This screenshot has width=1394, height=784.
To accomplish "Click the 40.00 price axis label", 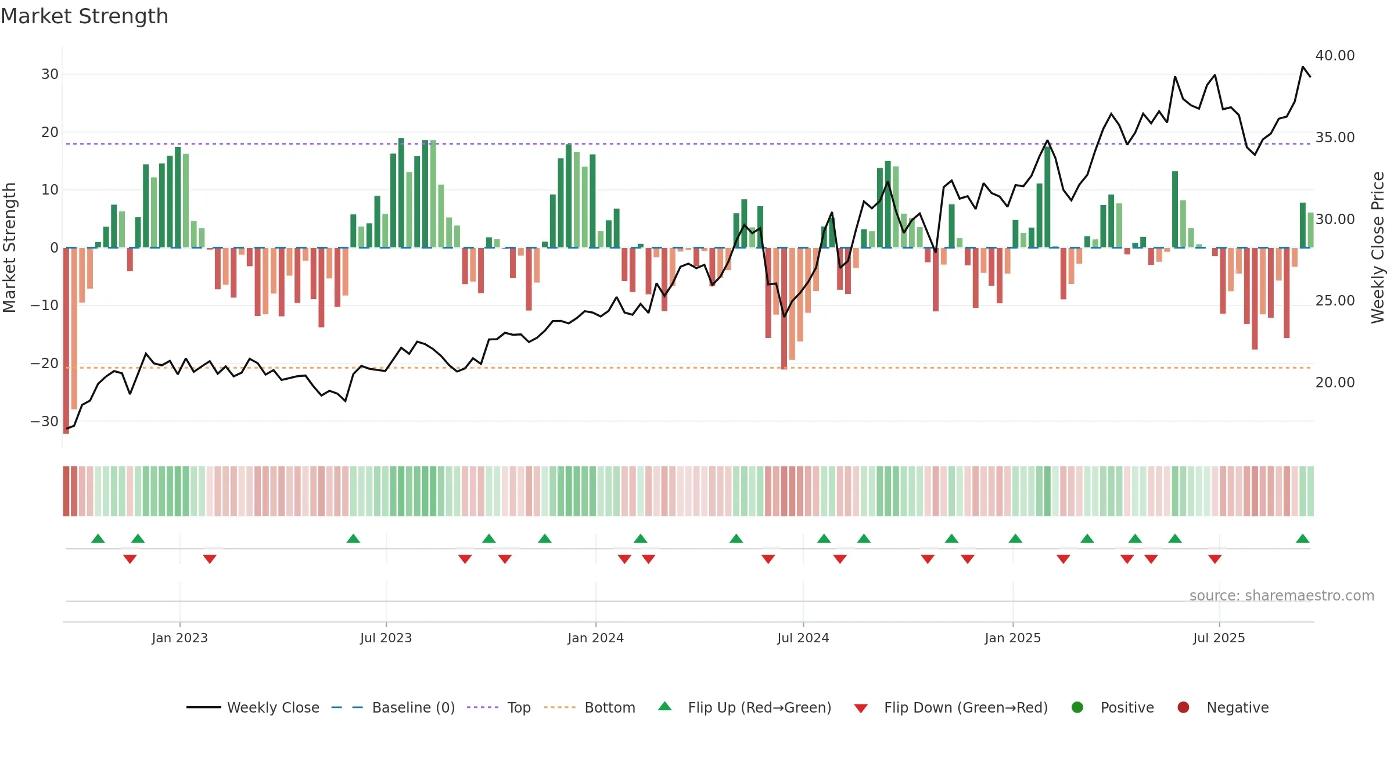I will point(1335,56).
